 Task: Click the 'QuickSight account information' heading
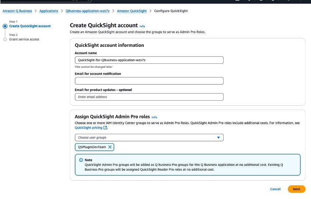click(x=109, y=45)
